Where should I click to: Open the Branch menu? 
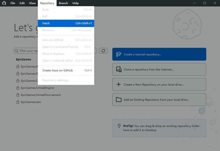63,3
